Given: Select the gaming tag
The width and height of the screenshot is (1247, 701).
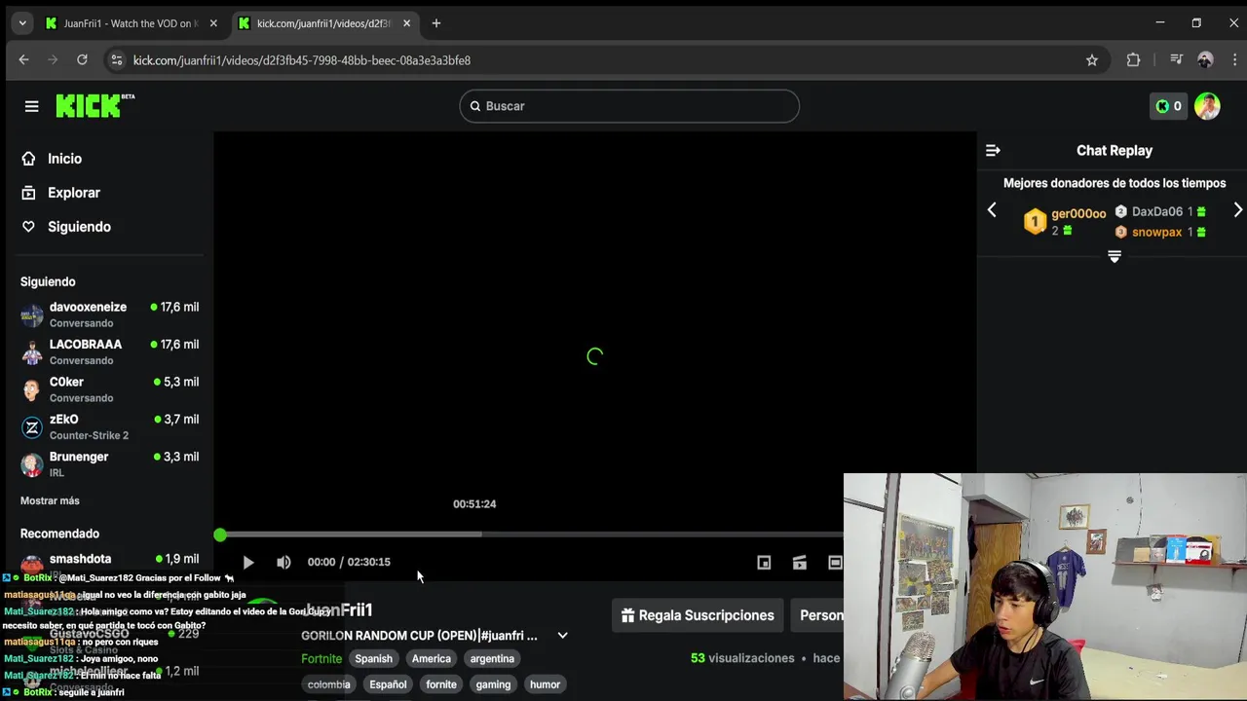Looking at the screenshot, I should click(493, 684).
